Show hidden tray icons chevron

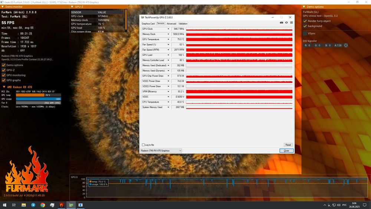325,205
